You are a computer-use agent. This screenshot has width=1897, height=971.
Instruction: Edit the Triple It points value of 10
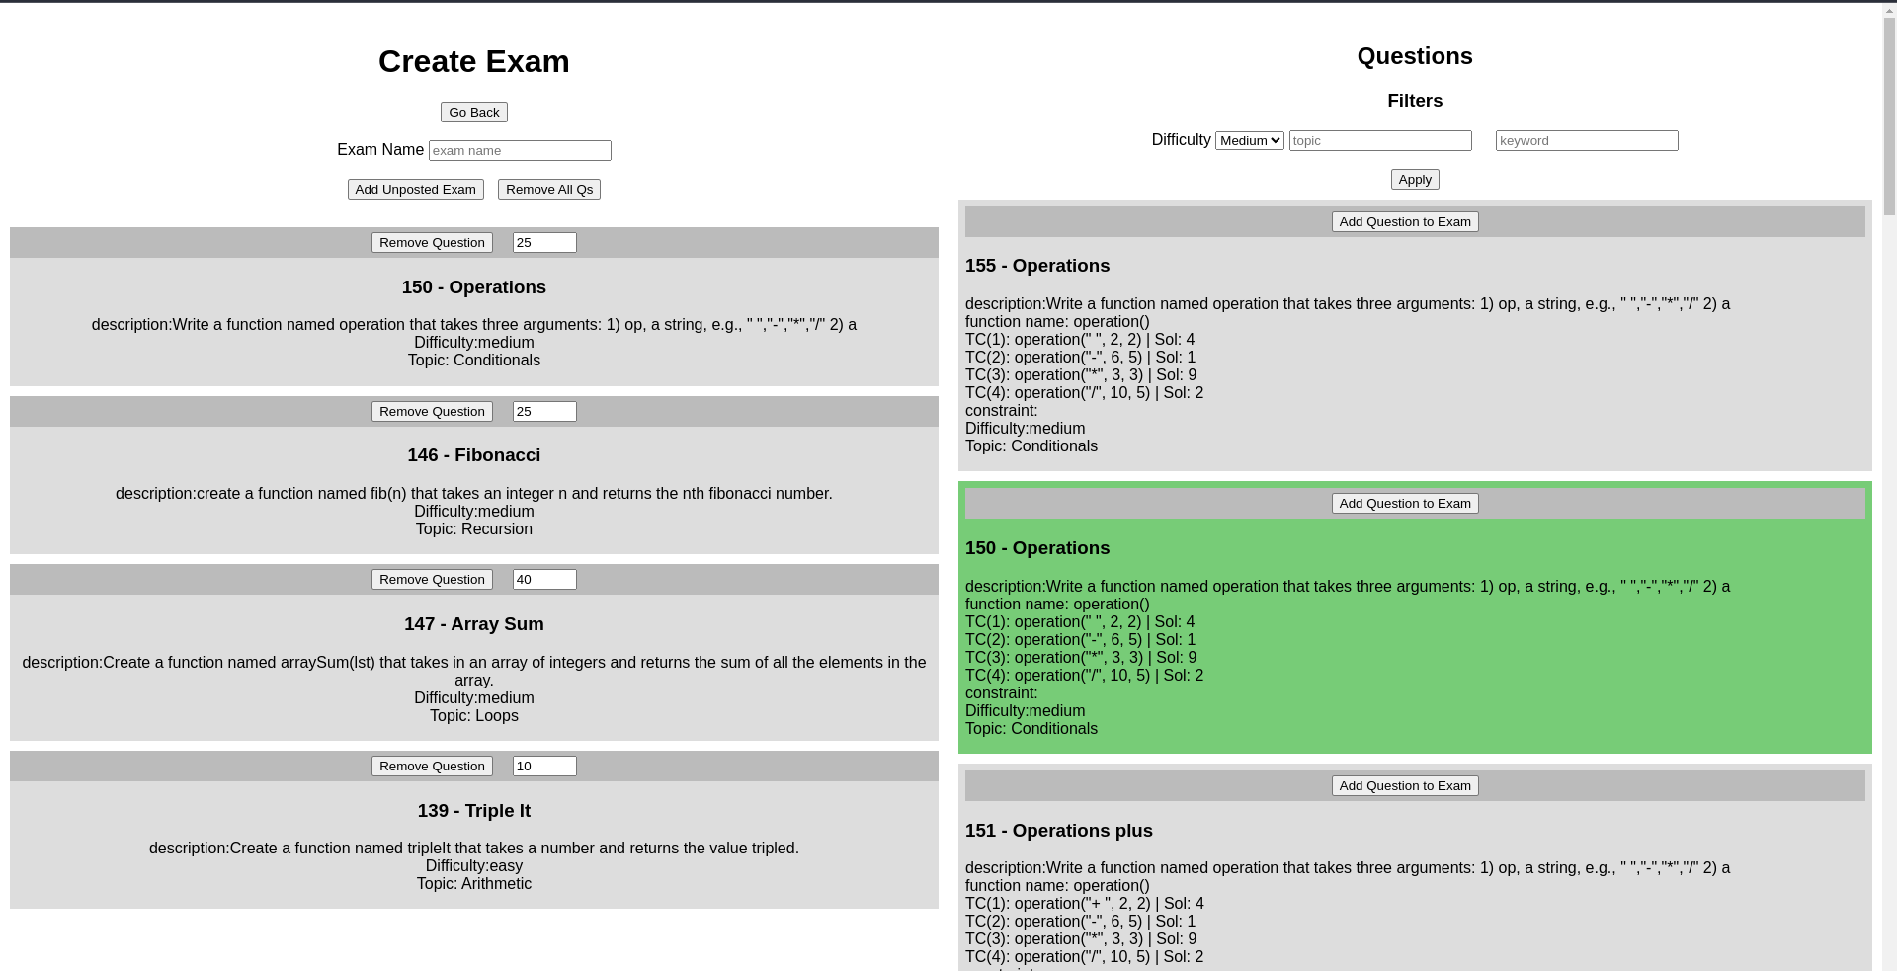tap(543, 767)
